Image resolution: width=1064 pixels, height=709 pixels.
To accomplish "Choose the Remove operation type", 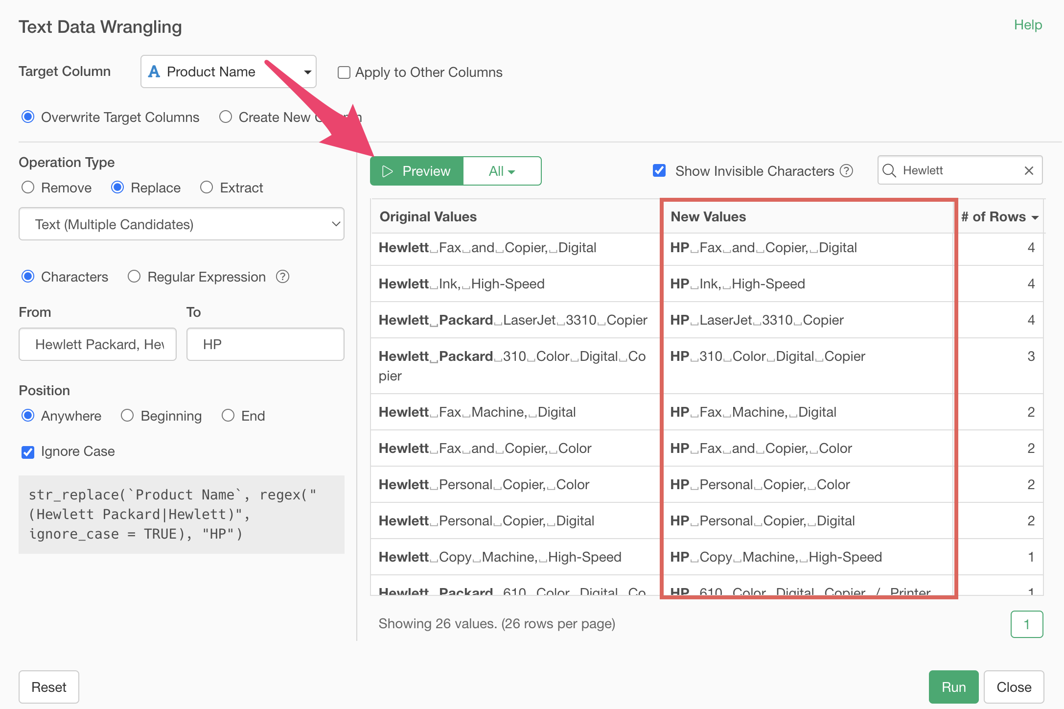I will (x=28, y=188).
